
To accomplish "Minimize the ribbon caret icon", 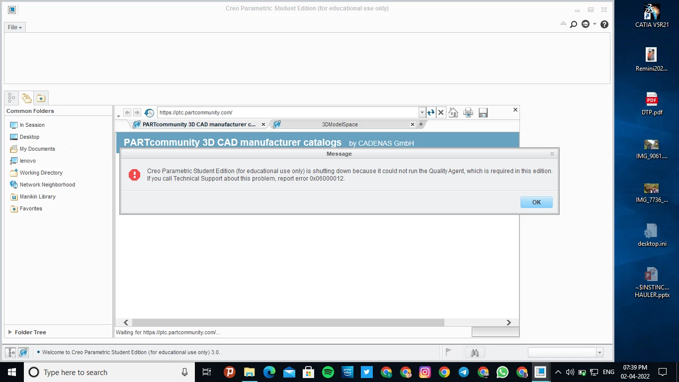I will [x=563, y=24].
